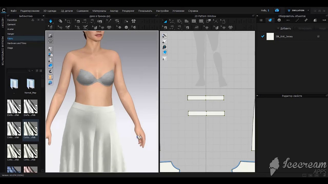Select the hand Select/Move garment tool
328x184 pixels.
coord(60,21)
